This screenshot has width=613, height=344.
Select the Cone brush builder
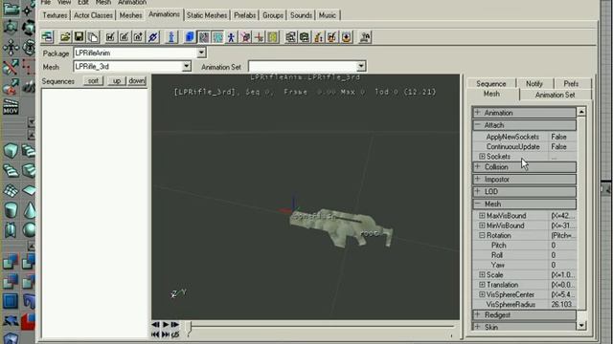point(29,210)
